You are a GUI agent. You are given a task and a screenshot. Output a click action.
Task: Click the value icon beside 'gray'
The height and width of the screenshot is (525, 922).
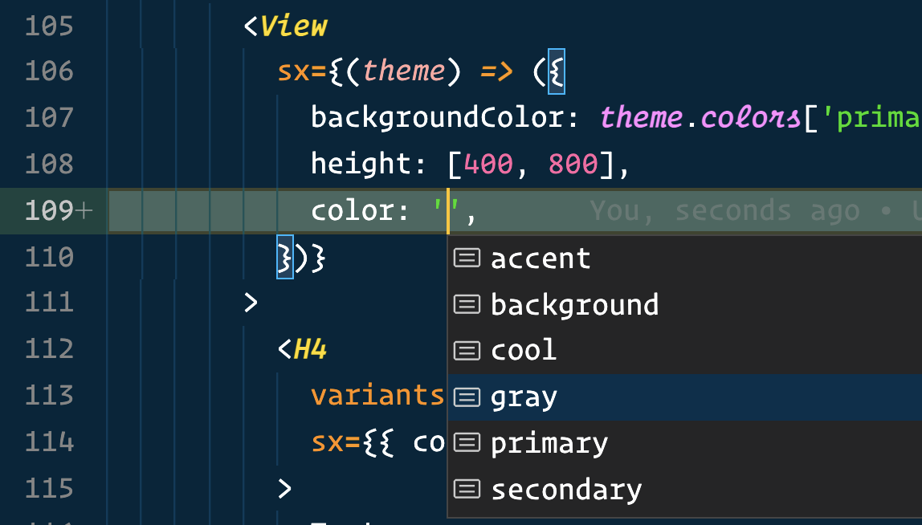coord(467,397)
